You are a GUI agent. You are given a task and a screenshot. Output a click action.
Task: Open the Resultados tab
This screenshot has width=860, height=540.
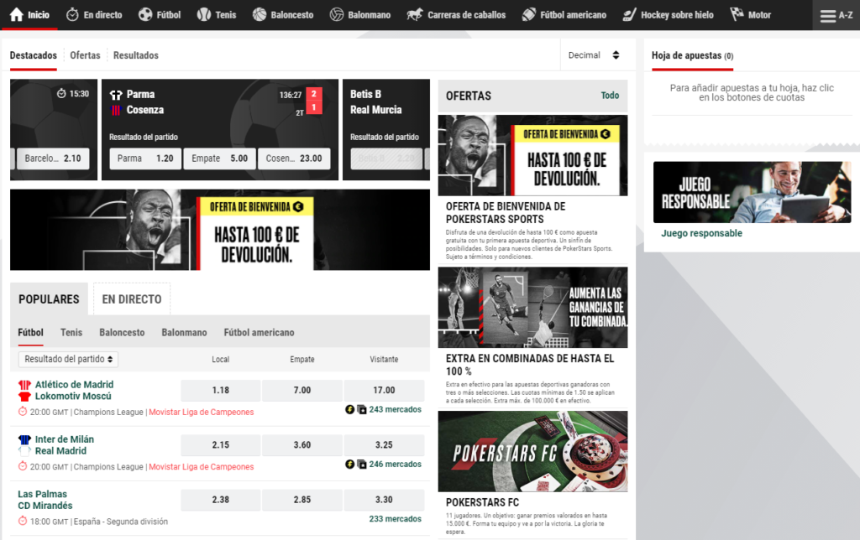[136, 55]
